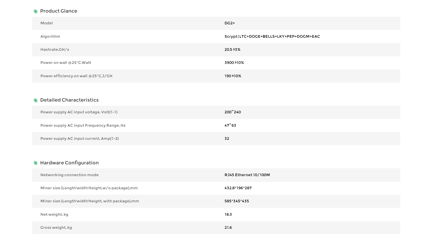
Task: Click the Miner size with package label
Action: tap(89, 201)
